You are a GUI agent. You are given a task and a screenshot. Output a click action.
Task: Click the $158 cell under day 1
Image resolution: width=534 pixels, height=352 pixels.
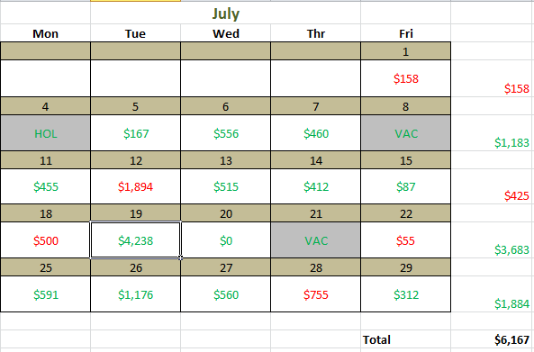pos(405,78)
